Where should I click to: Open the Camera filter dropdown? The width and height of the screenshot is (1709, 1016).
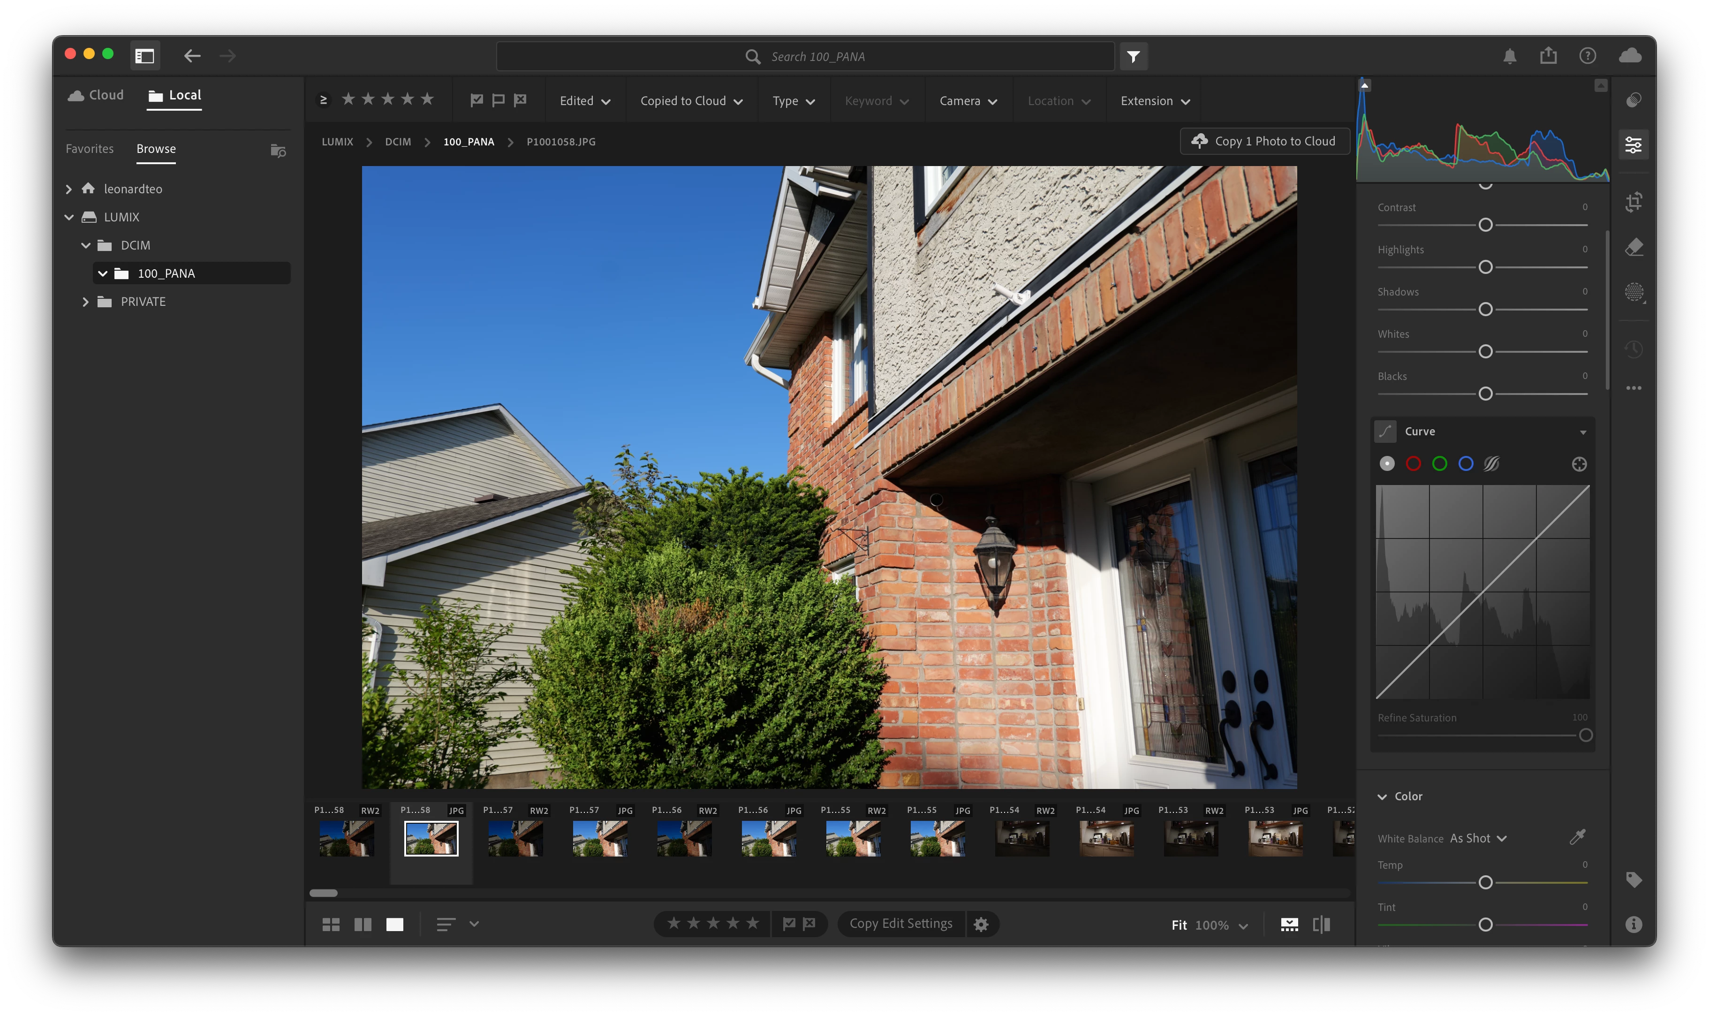[968, 101]
